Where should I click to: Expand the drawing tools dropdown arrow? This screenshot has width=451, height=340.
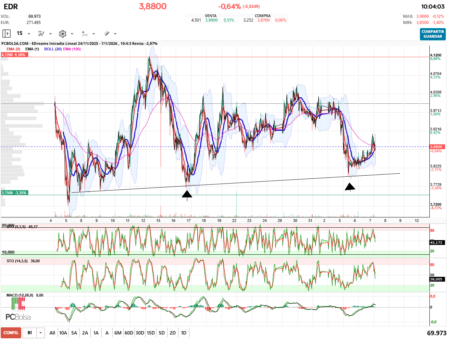tap(115, 34)
